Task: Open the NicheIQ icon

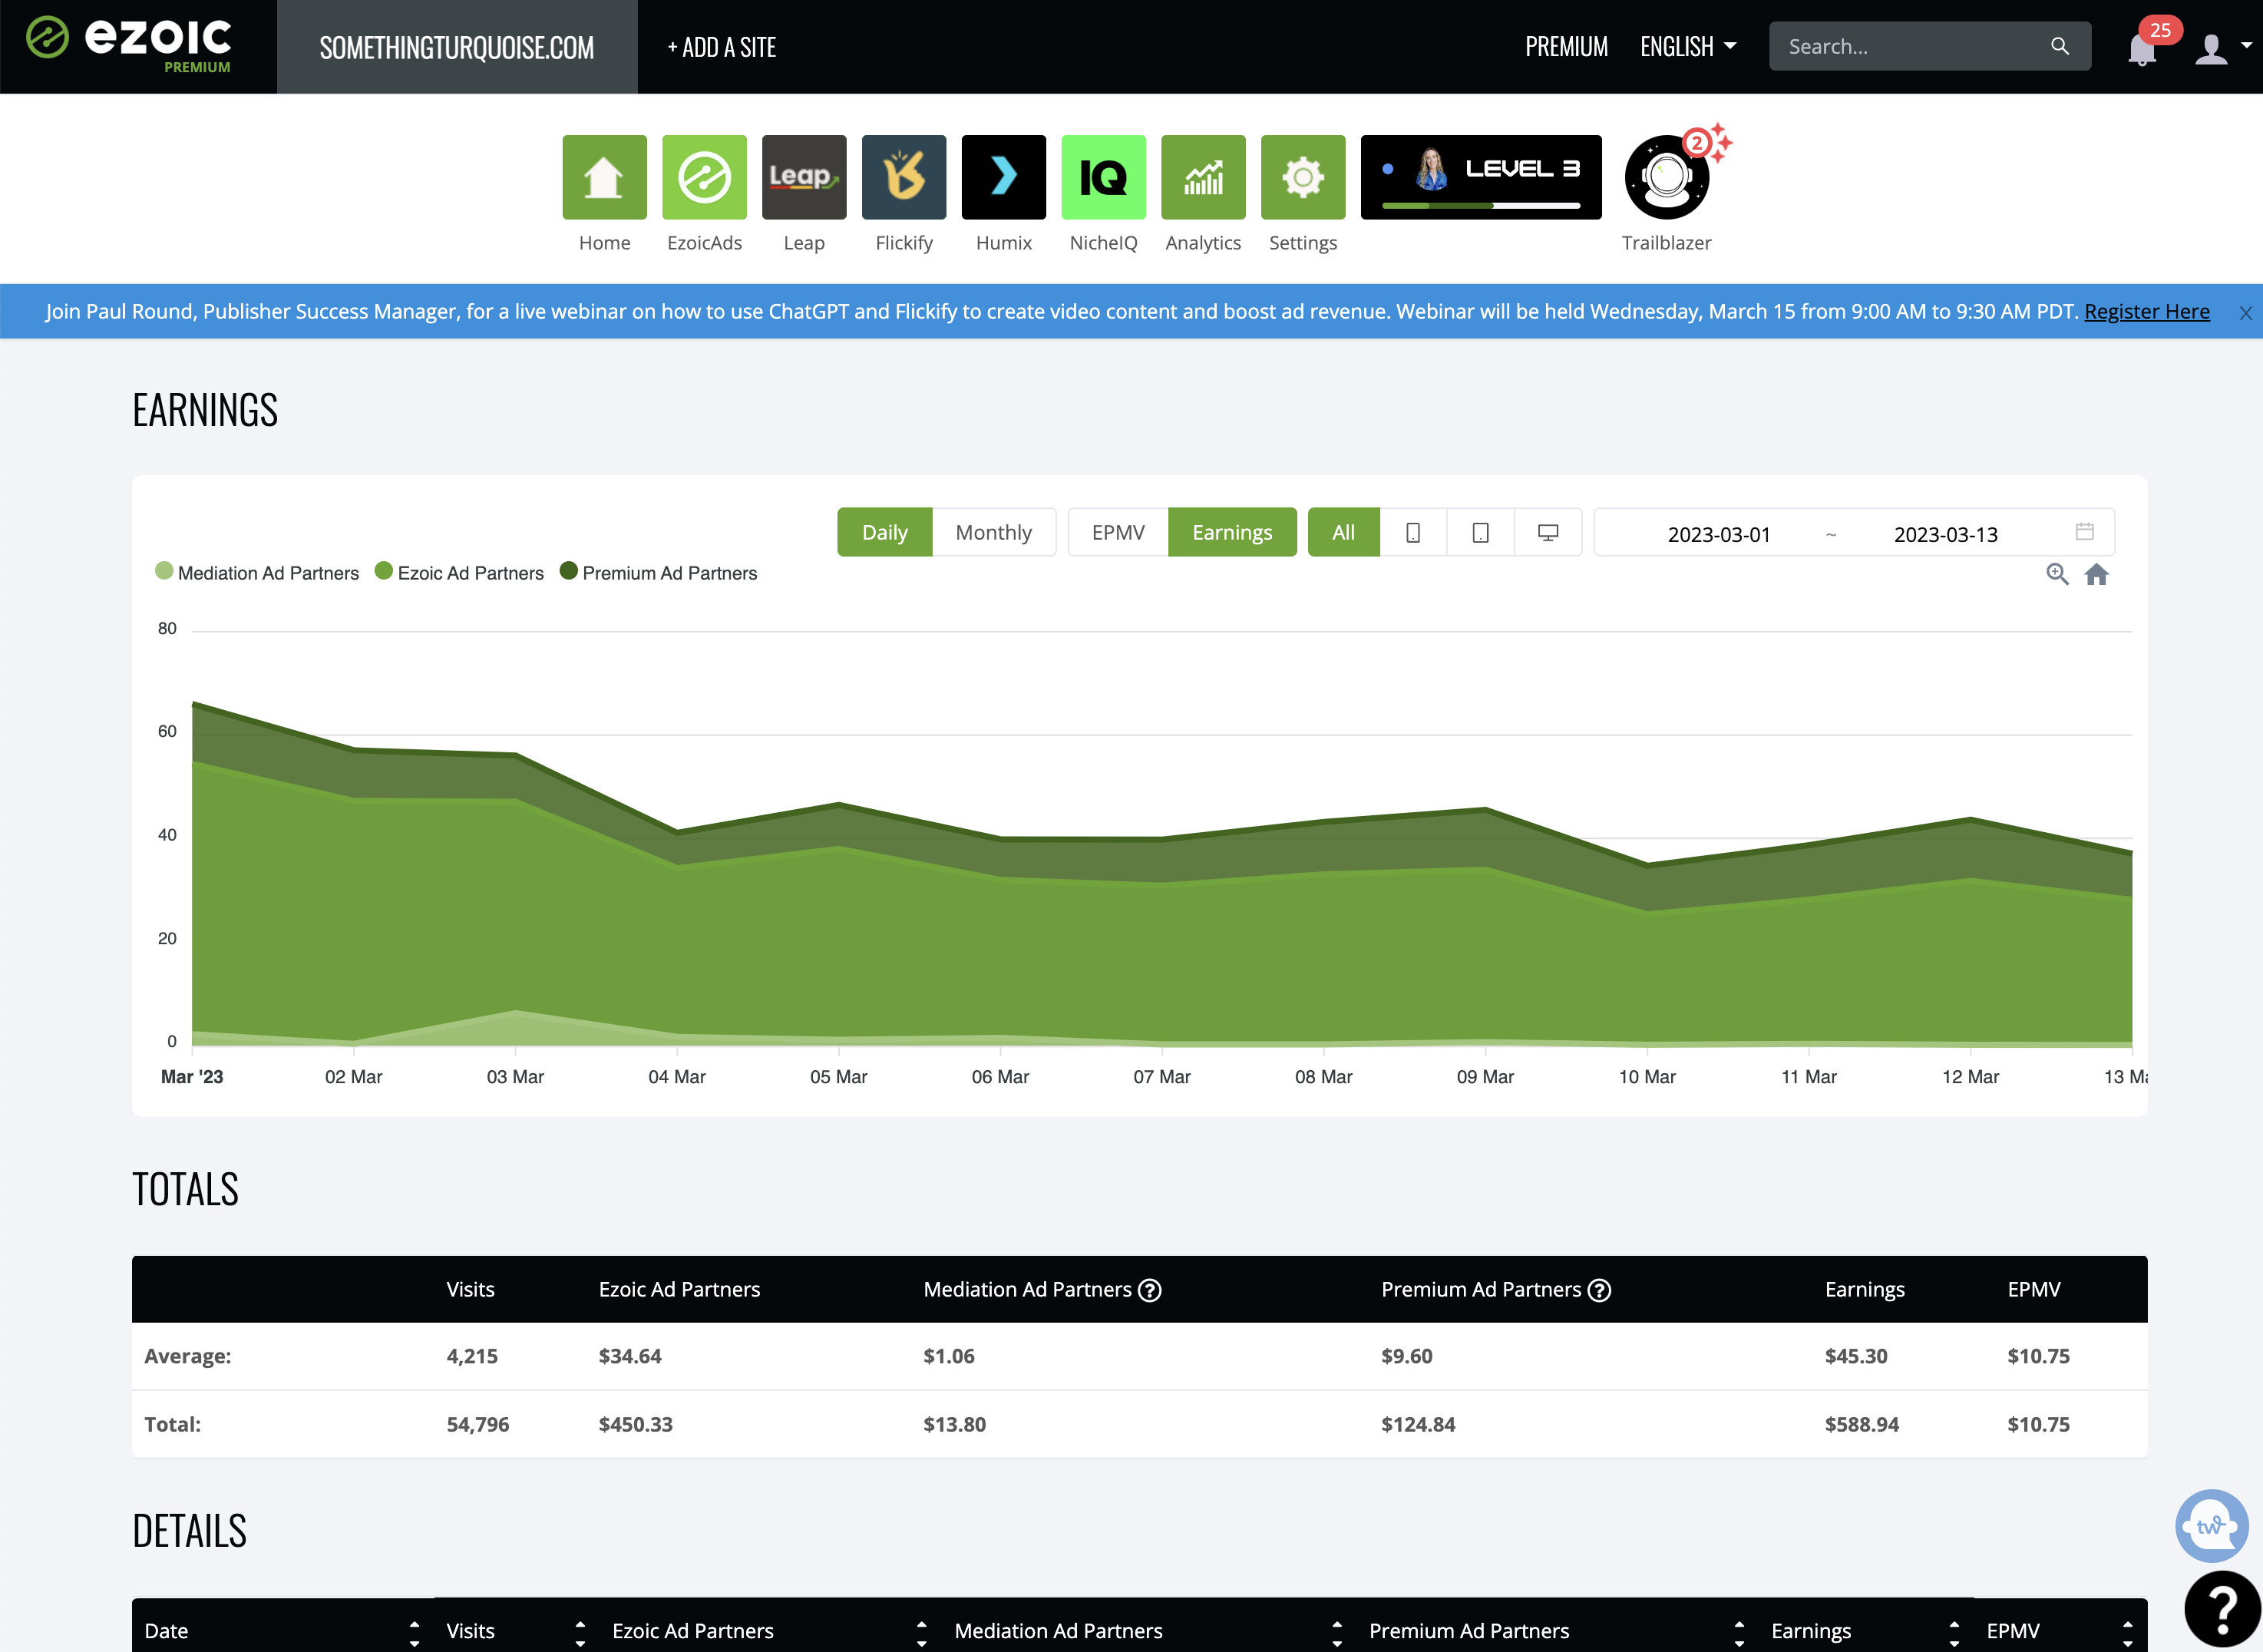Action: coord(1103,177)
